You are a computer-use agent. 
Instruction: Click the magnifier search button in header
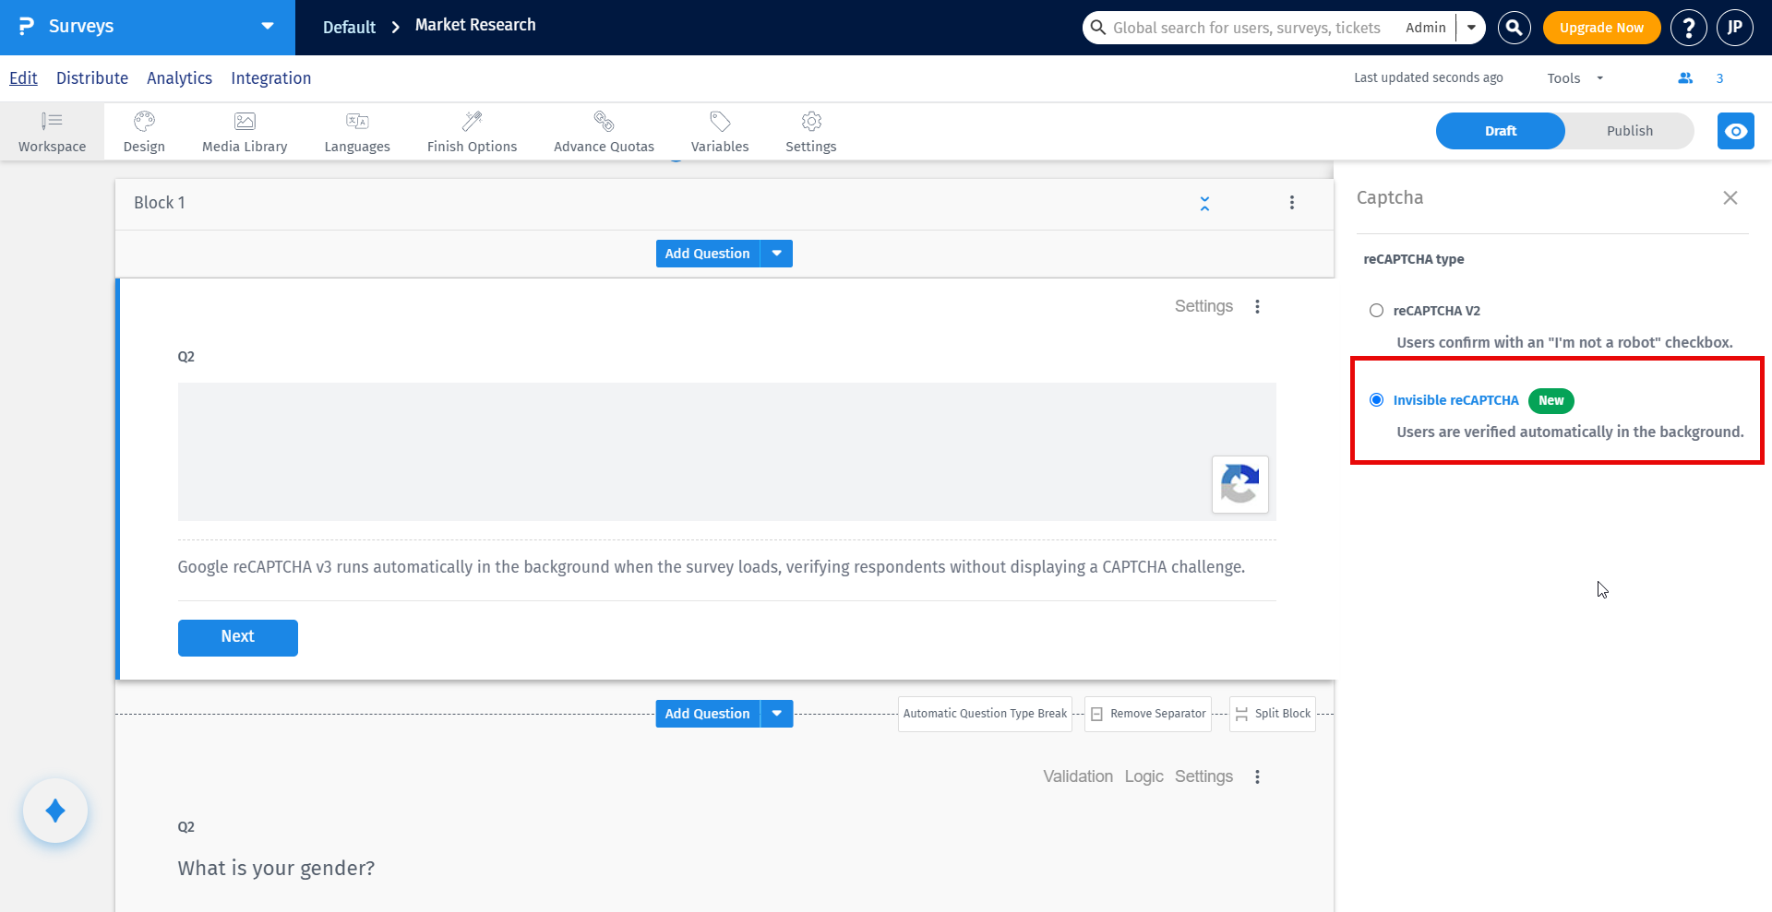[1514, 28]
